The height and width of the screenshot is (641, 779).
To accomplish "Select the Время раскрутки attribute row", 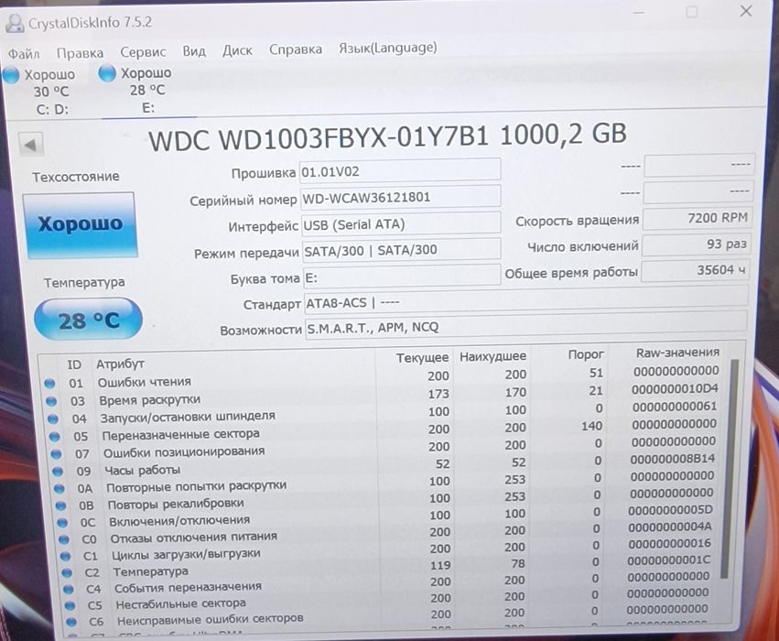I will 384,395.
